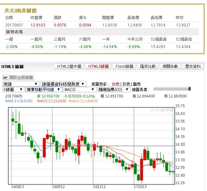
Task: Set chart background to 藍色
Action: 137,84
